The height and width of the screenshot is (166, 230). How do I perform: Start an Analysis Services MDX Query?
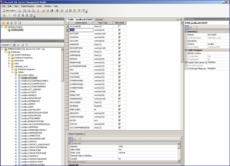(x=25, y=11)
